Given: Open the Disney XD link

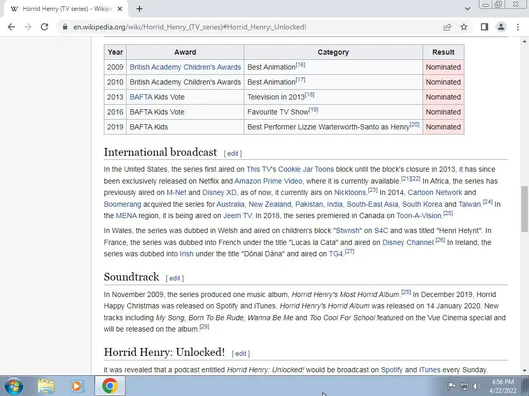Looking at the screenshot, I should [x=219, y=193].
